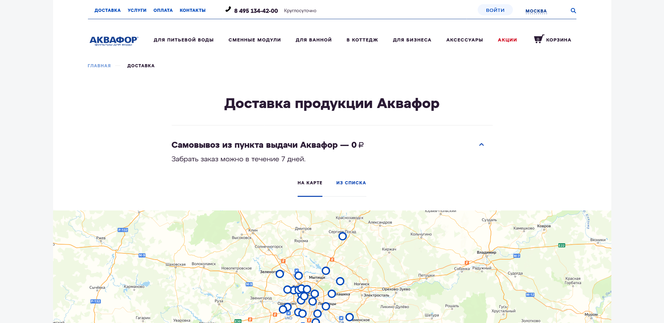Open the КОНТАКТЫ link
The height and width of the screenshot is (323, 664).
pos(192,10)
